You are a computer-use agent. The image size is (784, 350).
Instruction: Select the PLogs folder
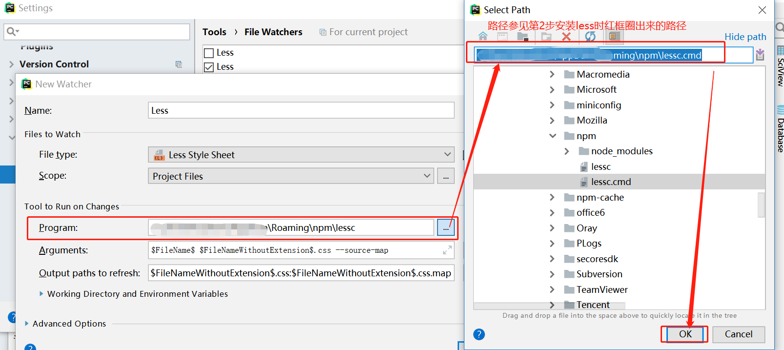tap(589, 243)
